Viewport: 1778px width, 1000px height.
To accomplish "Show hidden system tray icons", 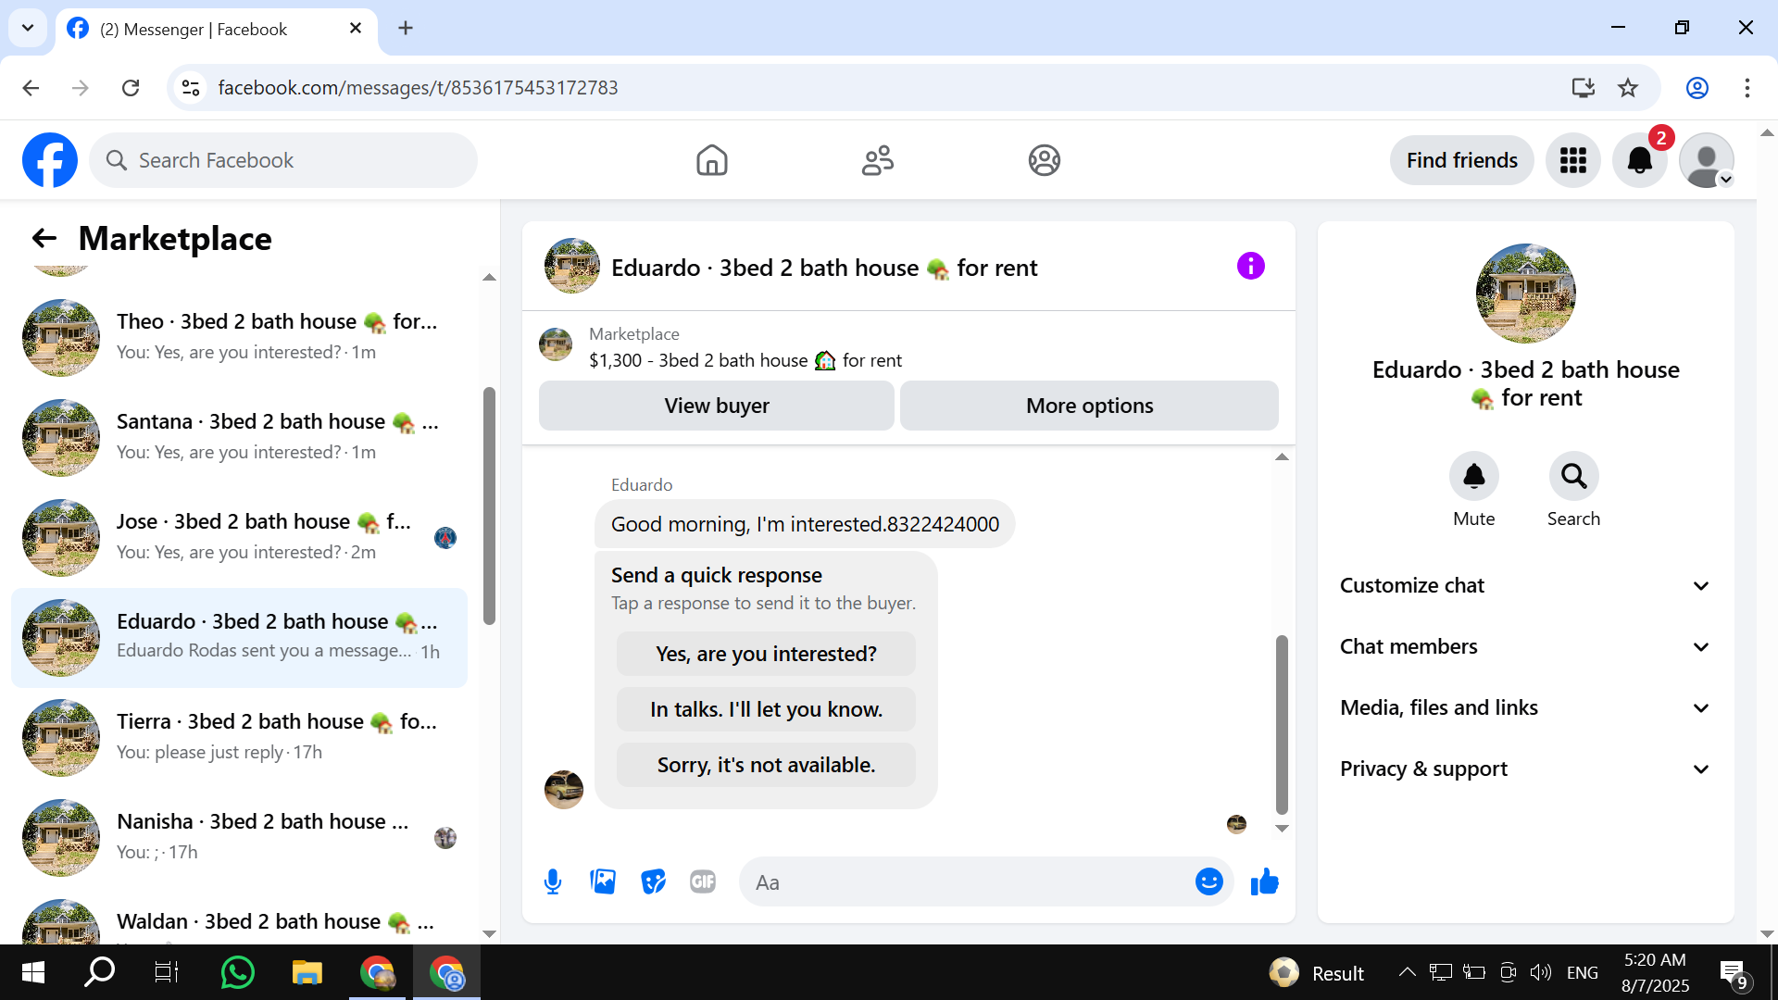I will click(x=1407, y=972).
